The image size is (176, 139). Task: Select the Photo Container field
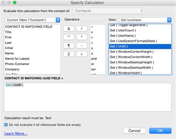[32, 64]
